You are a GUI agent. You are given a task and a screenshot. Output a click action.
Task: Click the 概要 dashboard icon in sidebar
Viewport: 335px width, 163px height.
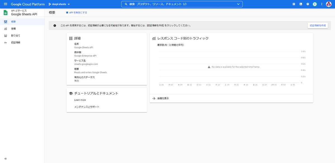tap(6, 21)
